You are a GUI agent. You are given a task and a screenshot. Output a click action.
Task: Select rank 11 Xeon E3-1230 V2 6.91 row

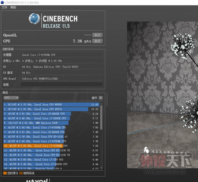tap(51, 150)
